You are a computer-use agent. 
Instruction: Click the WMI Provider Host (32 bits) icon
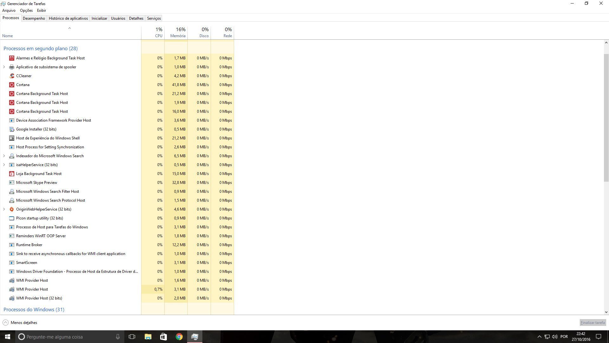click(12, 298)
